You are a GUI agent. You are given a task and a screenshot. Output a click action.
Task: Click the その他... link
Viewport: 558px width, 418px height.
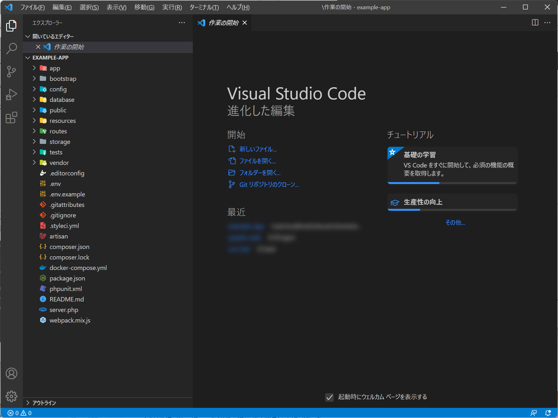[x=455, y=223]
